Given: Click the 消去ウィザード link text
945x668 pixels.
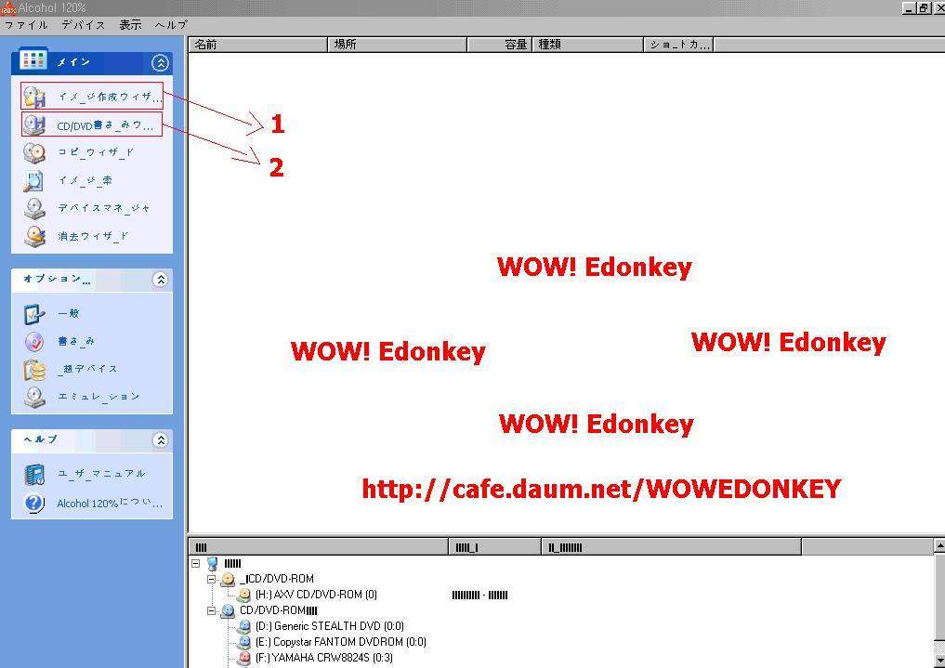Looking at the screenshot, I should pyautogui.click(x=94, y=236).
